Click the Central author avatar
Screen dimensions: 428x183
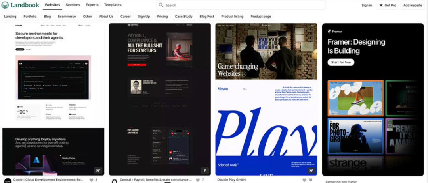(115, 181)
